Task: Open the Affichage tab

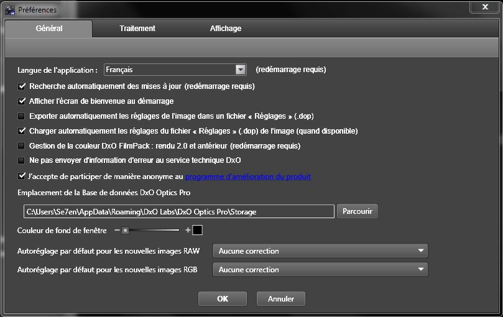Action: (226, 29)
